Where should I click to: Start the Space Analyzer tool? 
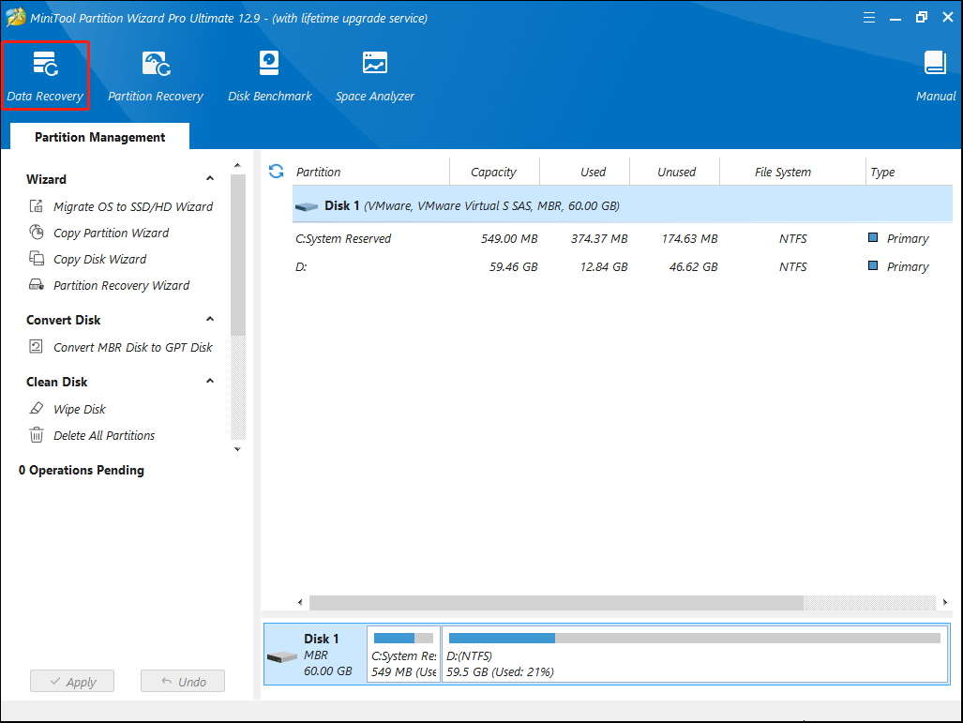point(375,75)
